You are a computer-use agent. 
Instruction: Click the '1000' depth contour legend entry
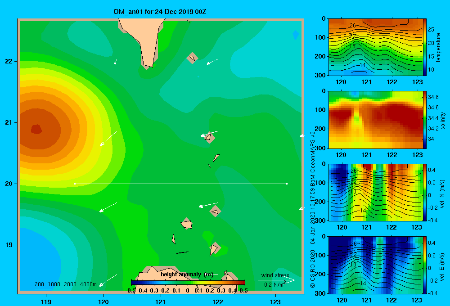(x=54, y=284)
